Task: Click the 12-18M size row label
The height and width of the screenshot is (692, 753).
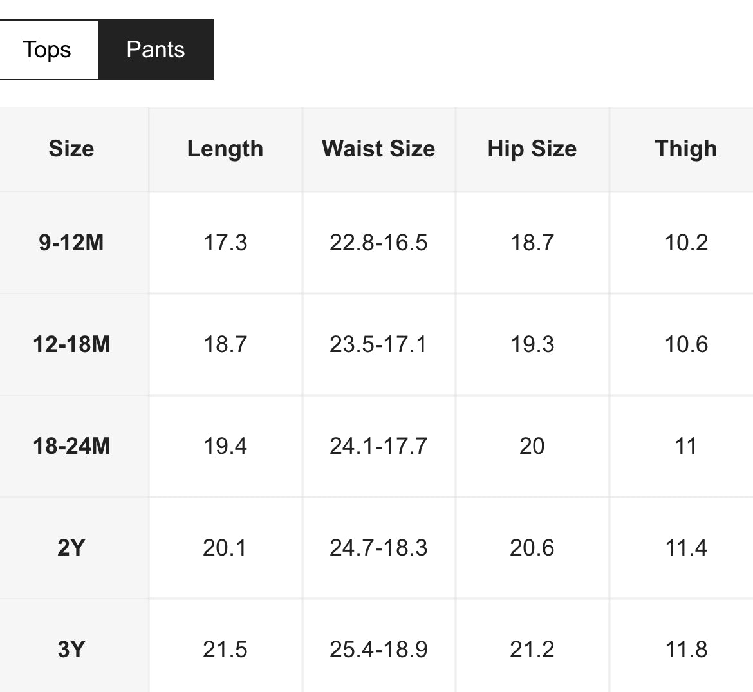Action: coord(71,344)
